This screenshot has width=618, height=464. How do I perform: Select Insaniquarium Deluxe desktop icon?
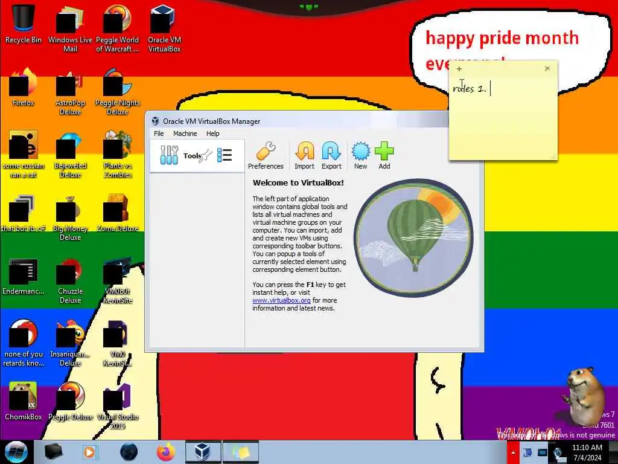coord(70,343)
